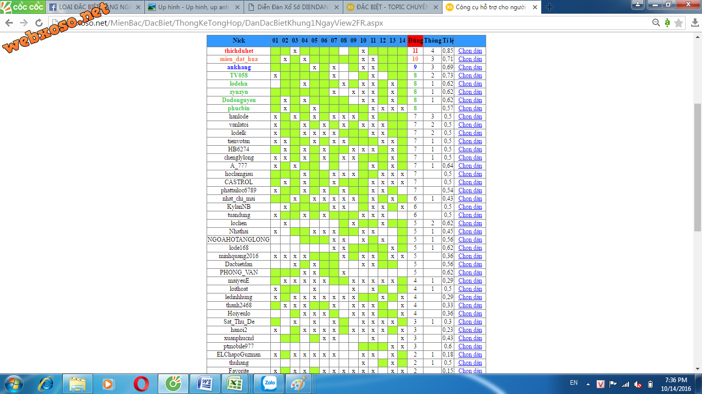This screenshot has width=702, height=394.
Task: Open Paint from the taskbar
Action: pyautogui.click(x=298, y=384)
